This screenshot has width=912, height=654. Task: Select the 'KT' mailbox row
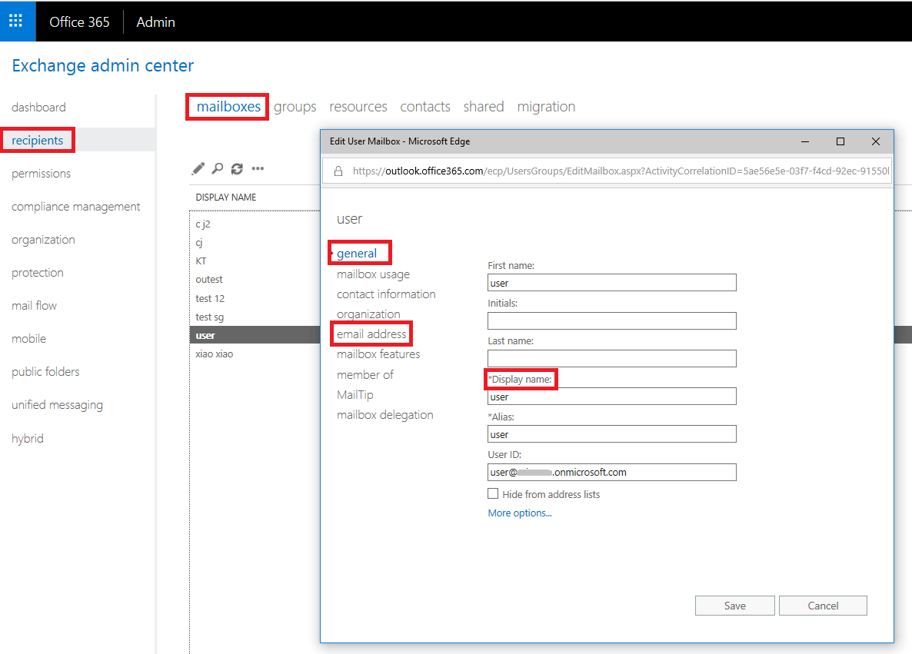[255, 261]
